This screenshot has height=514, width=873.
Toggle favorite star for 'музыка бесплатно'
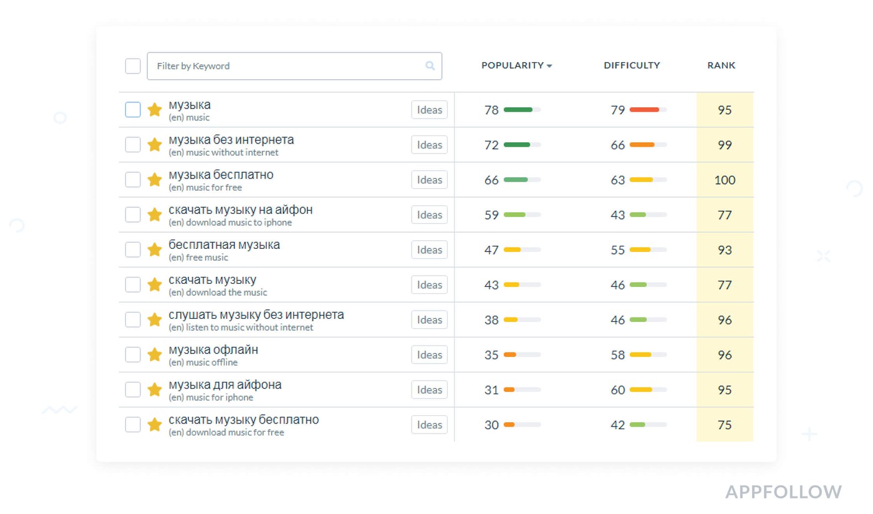point(155,180)
